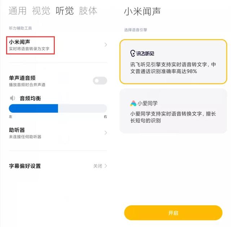Image resolution: width=231 pixels, height=227 pixels.
Task: Toggle the 单声道音频 switch
Action: 100,80
